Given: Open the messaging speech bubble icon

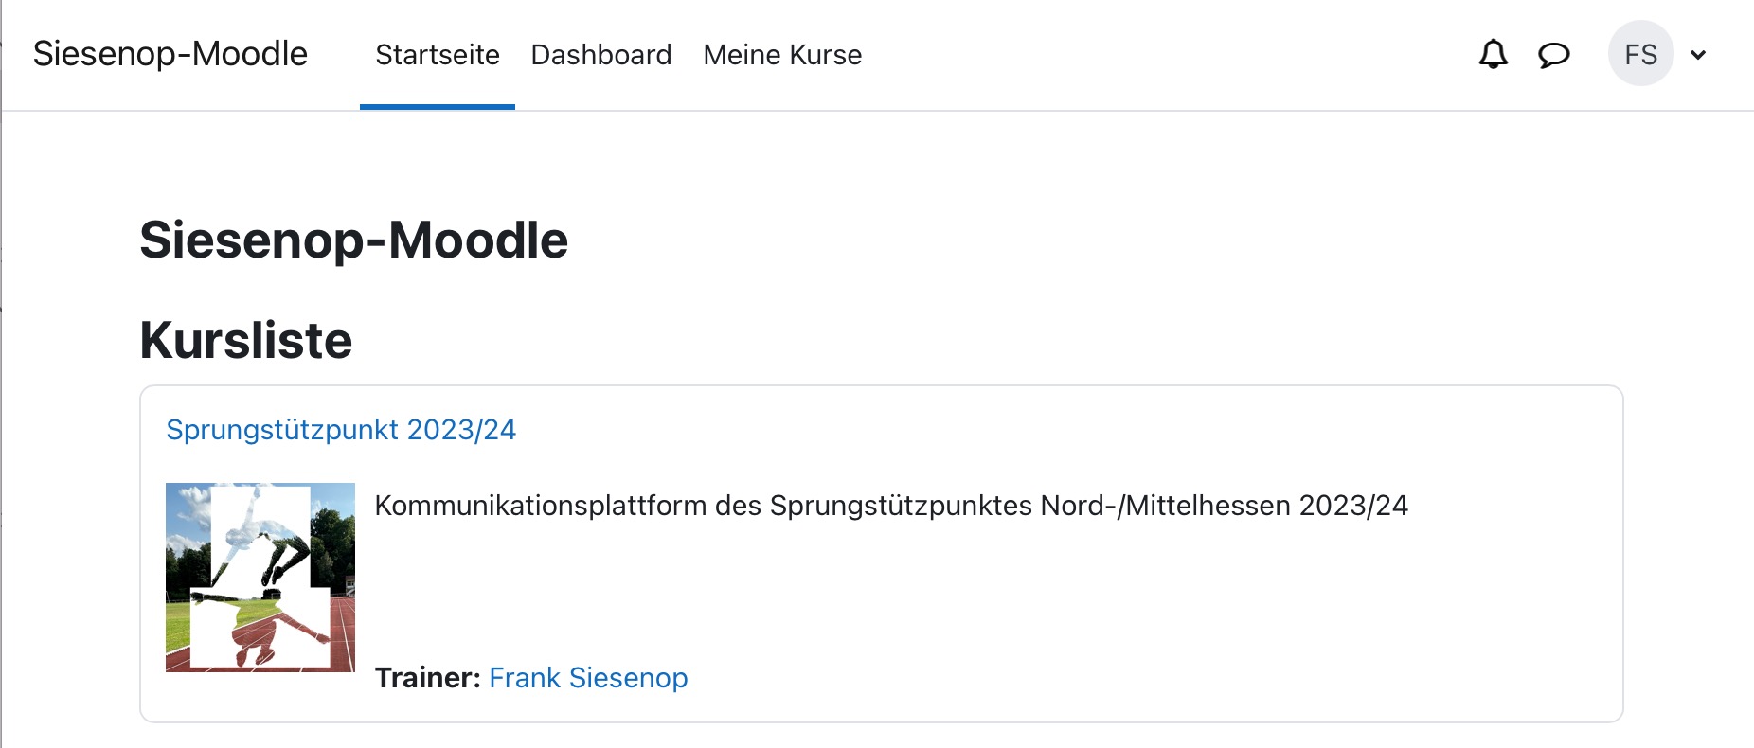Looking at the screenshot, I should pos(1553,55).
